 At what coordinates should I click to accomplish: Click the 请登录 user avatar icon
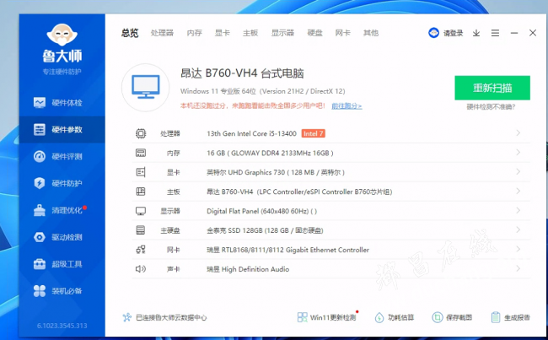(433, 33)
